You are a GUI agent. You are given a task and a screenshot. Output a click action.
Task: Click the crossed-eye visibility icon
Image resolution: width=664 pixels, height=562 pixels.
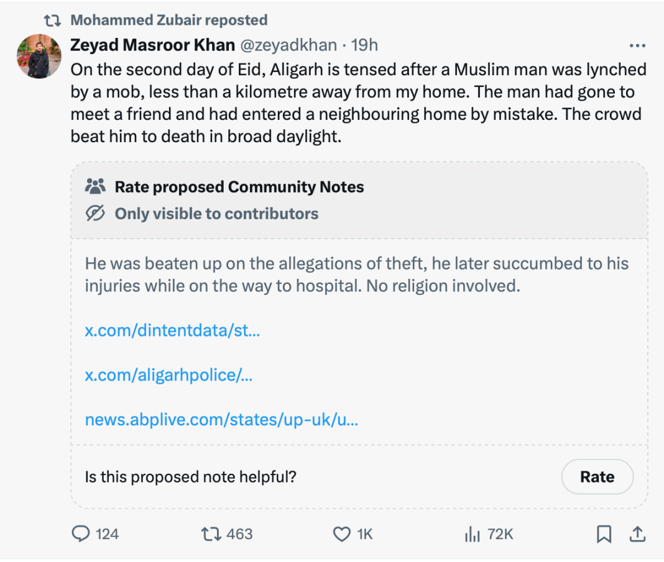[x=95, y=214]
